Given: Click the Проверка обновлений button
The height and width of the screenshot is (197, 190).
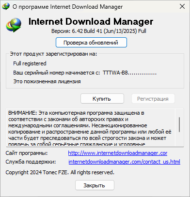Looking at the screenshot, I should point(91,43).
